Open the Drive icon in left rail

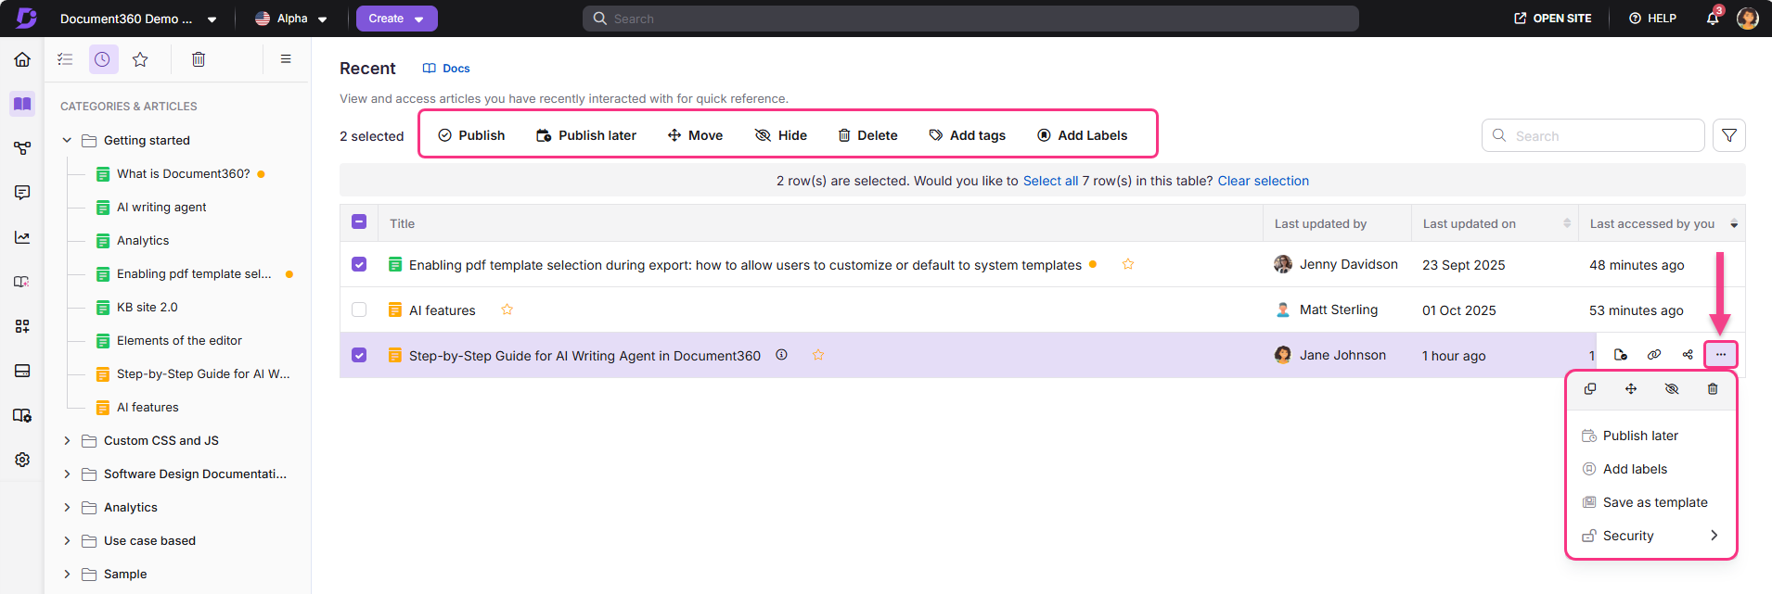(22, 371)
